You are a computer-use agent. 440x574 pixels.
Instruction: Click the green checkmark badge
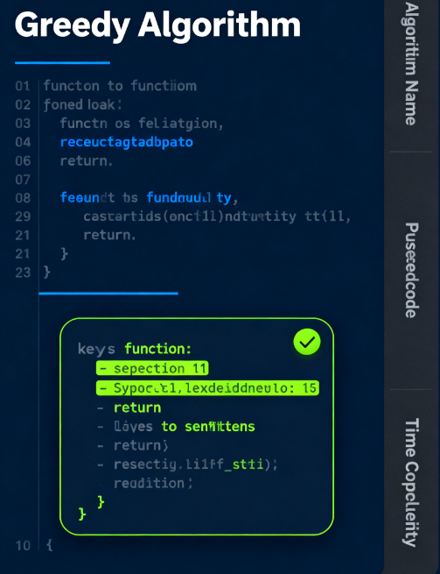pos(307,342)
